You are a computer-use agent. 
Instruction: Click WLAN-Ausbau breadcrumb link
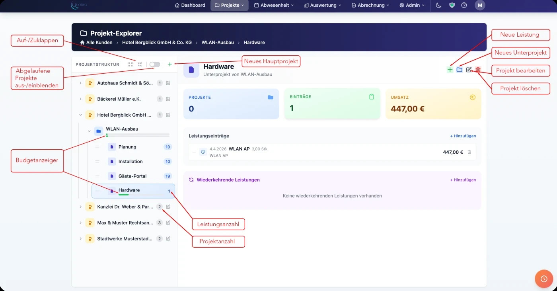pos(218,42)
